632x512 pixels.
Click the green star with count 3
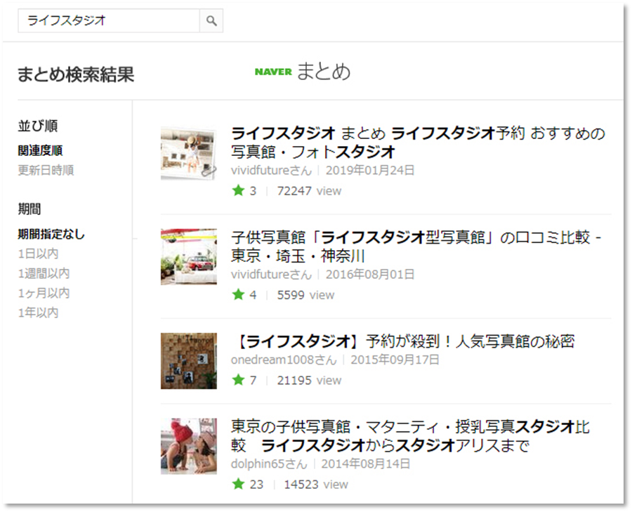point(239,190)
